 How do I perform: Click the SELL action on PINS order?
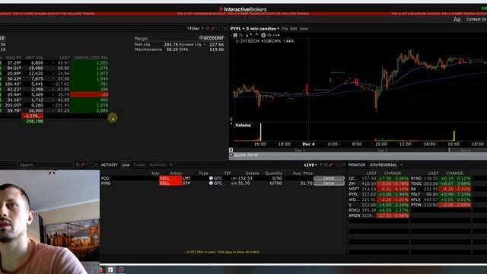(170, 183)
